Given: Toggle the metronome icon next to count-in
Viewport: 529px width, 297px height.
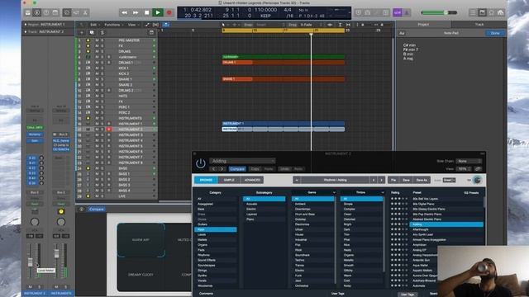Looking at the screenshot, I should coord(407,12).
